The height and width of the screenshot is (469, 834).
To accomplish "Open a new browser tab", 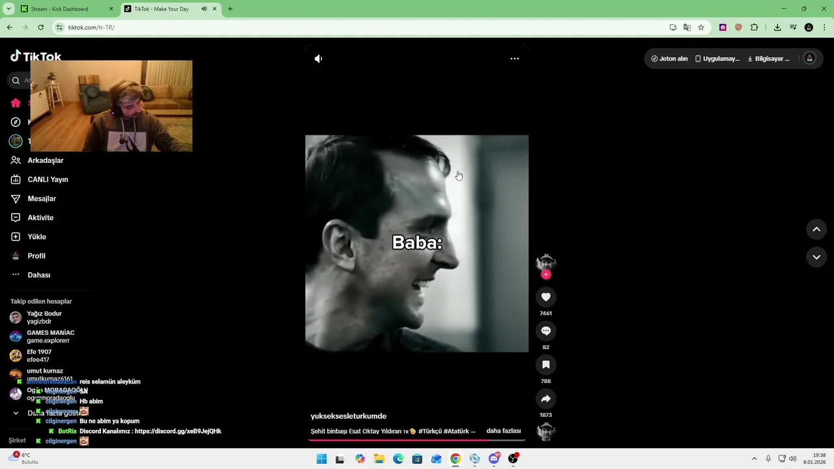I will [230, 9].
